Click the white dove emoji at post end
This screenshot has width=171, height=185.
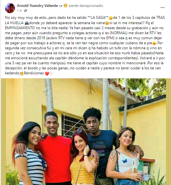coord(51,73)
